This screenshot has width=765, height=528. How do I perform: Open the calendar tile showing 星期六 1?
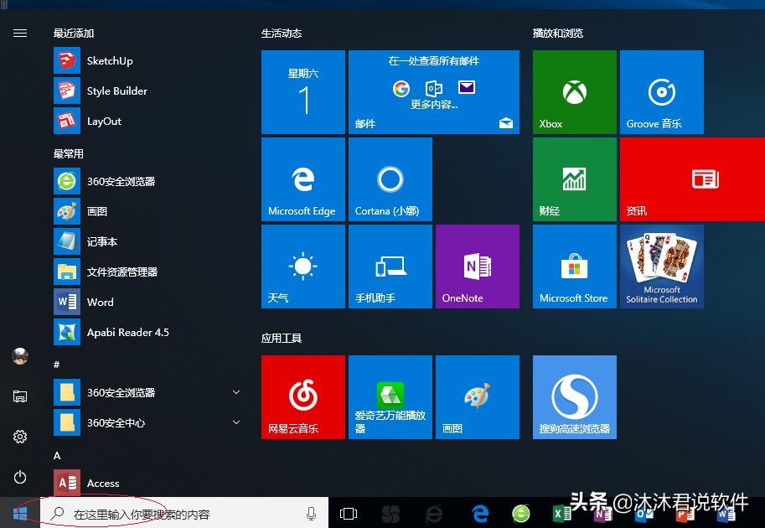(303, 92)
